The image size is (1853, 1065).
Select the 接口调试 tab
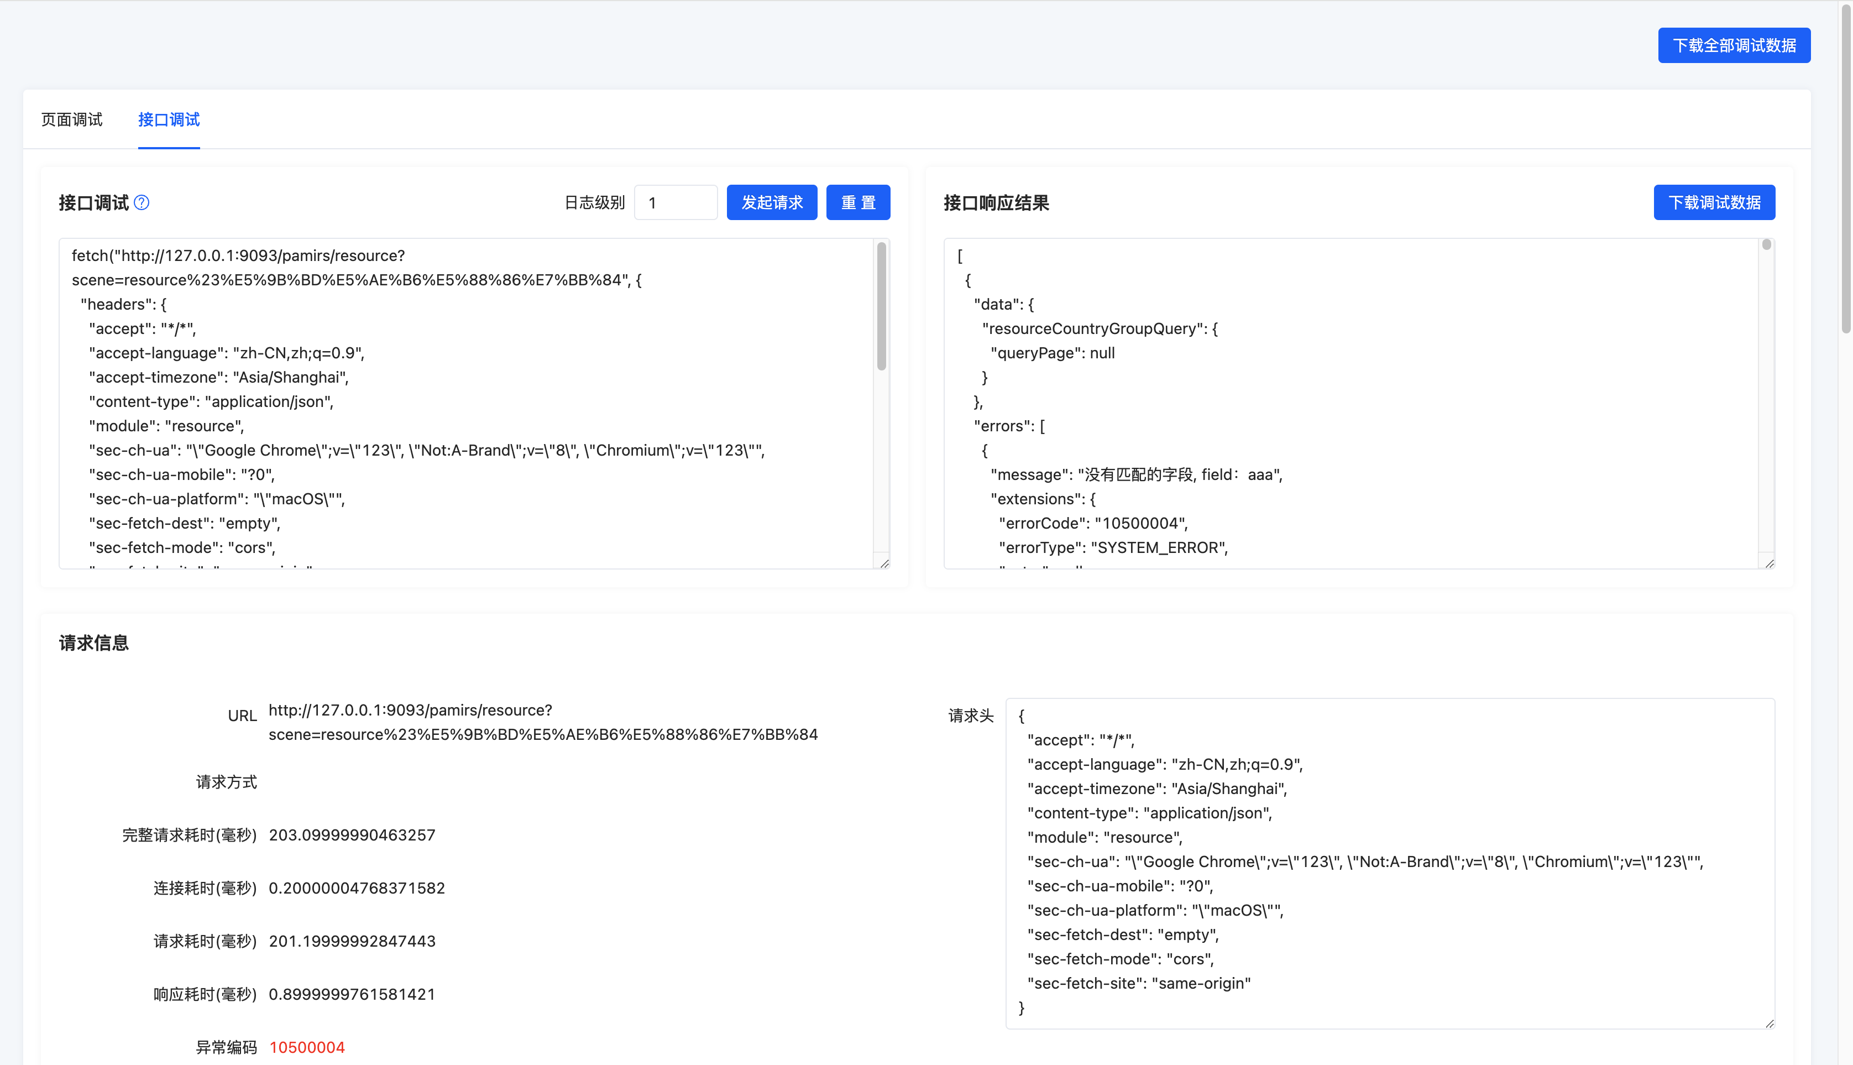coord(168,119)
